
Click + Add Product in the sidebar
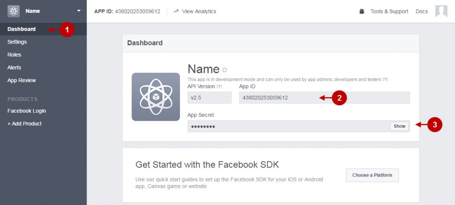tap(25, 123)
